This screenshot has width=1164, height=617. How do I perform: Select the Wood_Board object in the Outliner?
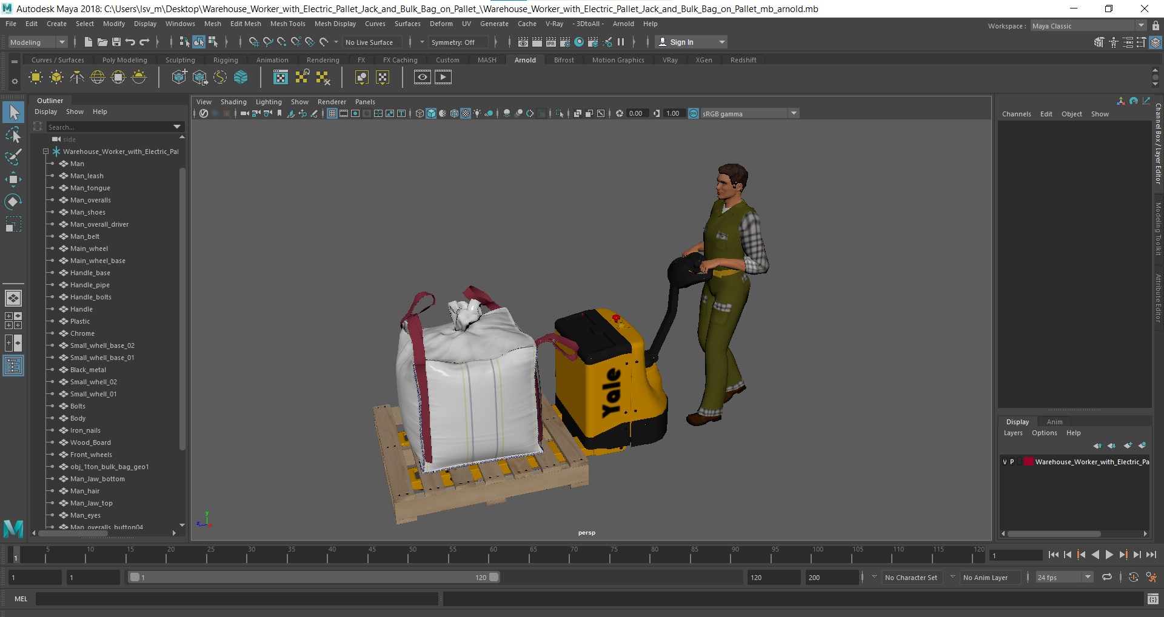point(90,442)
